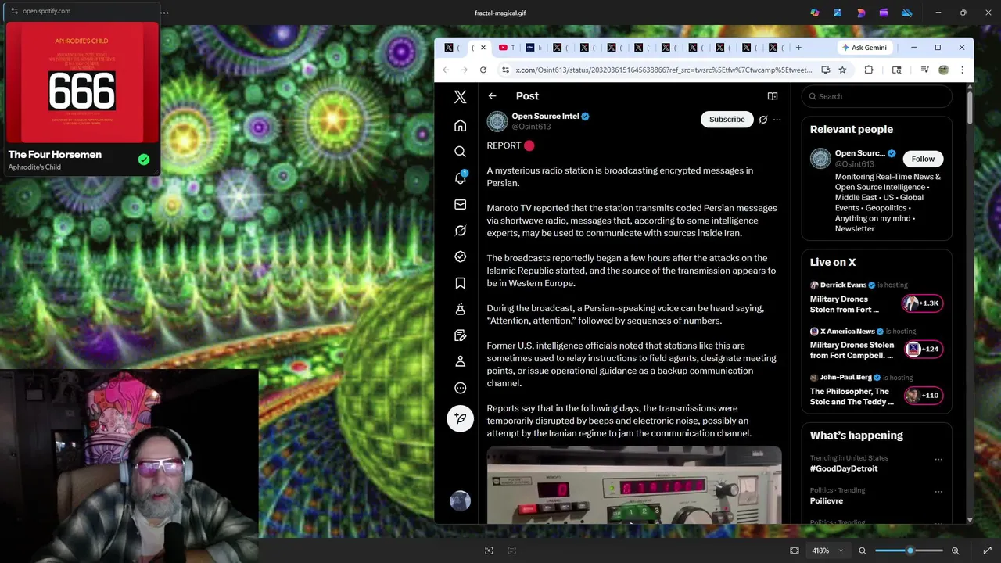The image size is (1001, 563).
Task: Open reader view icon beside Post header
Action: pyautogui.click(x=773, y=96)
